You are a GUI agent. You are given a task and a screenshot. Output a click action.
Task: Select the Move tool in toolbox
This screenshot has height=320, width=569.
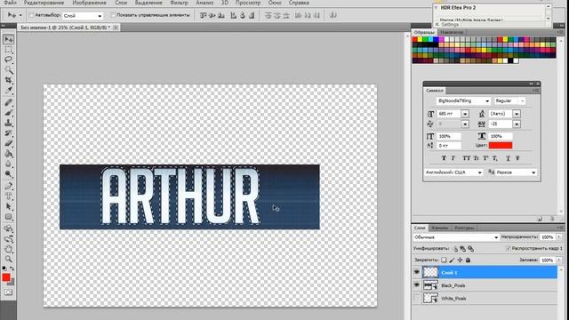(8, 39)
